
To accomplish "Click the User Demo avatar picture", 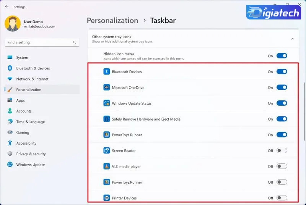I will pos(13,24).
